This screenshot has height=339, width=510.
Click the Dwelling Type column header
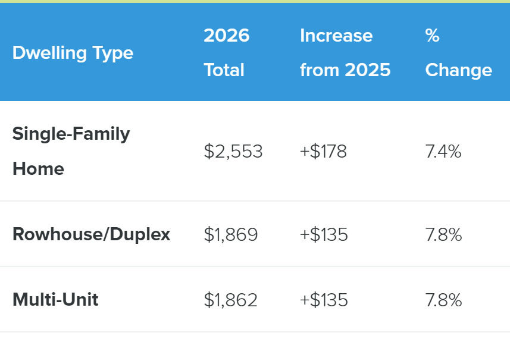73,53
